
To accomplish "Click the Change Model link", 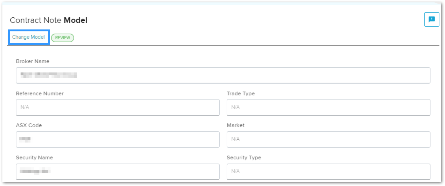I will pyautogui.click(x=29, y=37).
